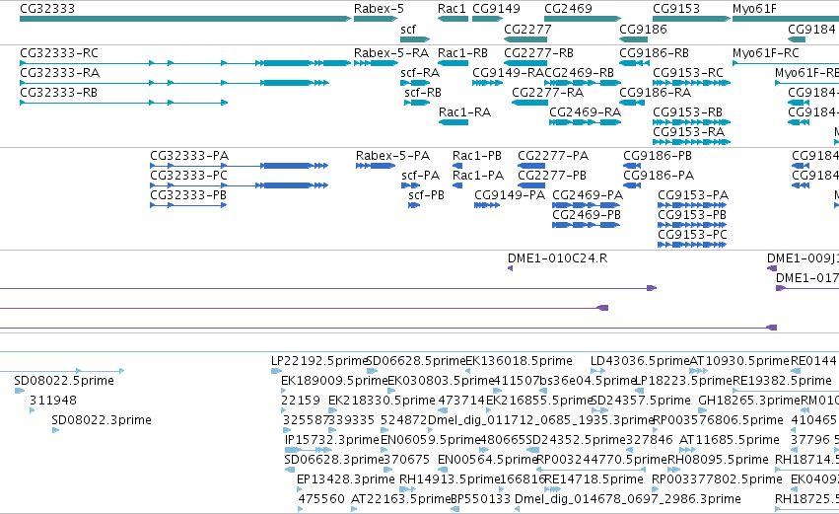The image size is (839, 514).
Task: Select the Rabex-5 gene label
Action: click(379, 9)
